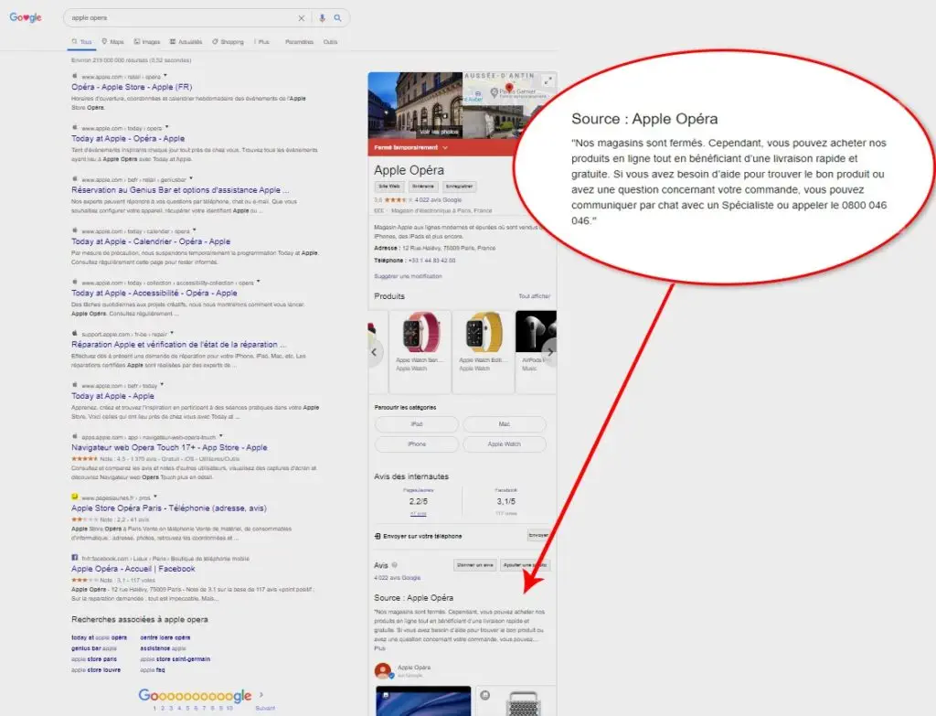Screen dimensions: 936x716
Task: Open 'Navigateur web Opera Touch 17+' result
Action: coord(169,447)
